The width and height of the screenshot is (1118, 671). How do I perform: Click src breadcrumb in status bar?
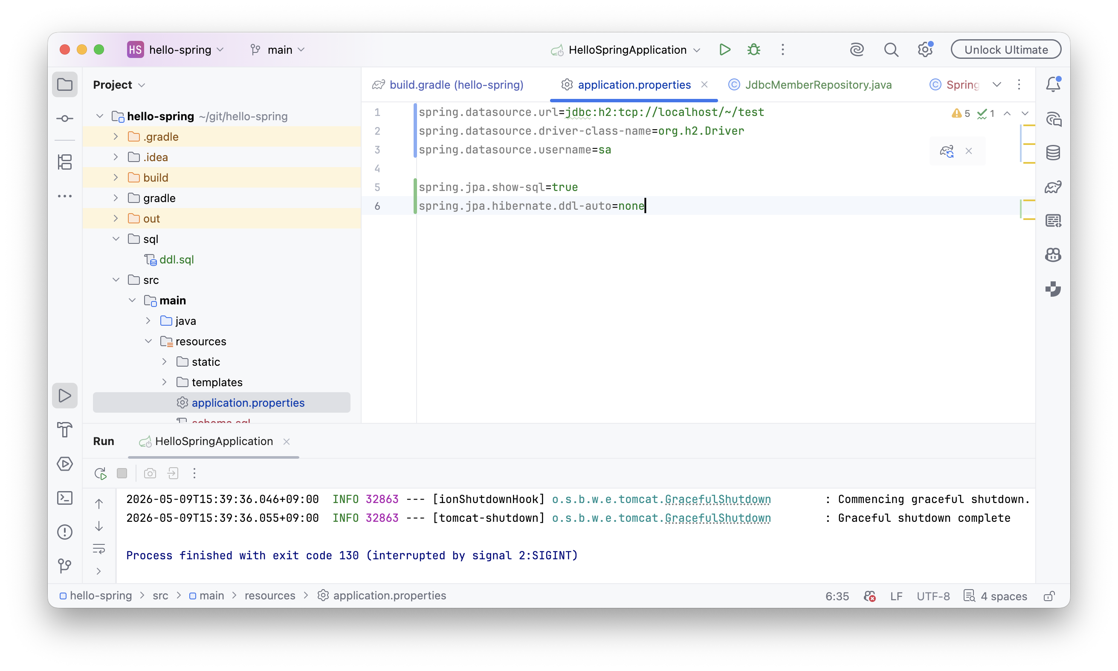[x=161, y=596]
